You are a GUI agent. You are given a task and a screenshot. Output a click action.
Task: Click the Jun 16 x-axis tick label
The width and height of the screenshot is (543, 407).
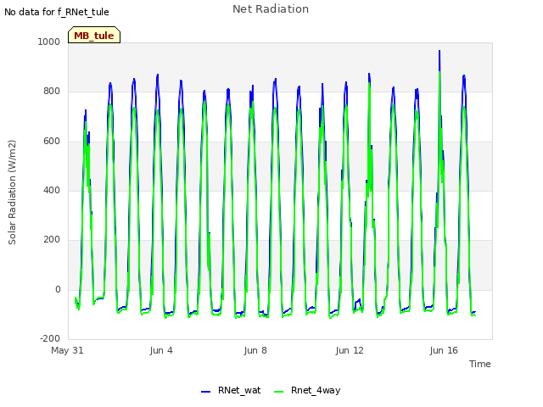[x=444, y=350]
